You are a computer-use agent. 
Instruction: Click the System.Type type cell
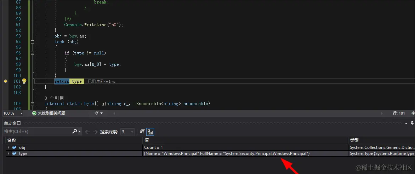pyautogui.click(x=381, y=153)
